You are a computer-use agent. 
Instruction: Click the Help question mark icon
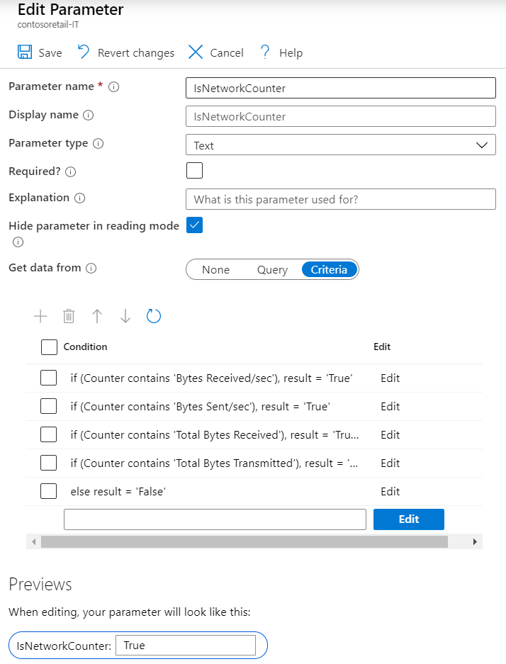coord(265,52)
